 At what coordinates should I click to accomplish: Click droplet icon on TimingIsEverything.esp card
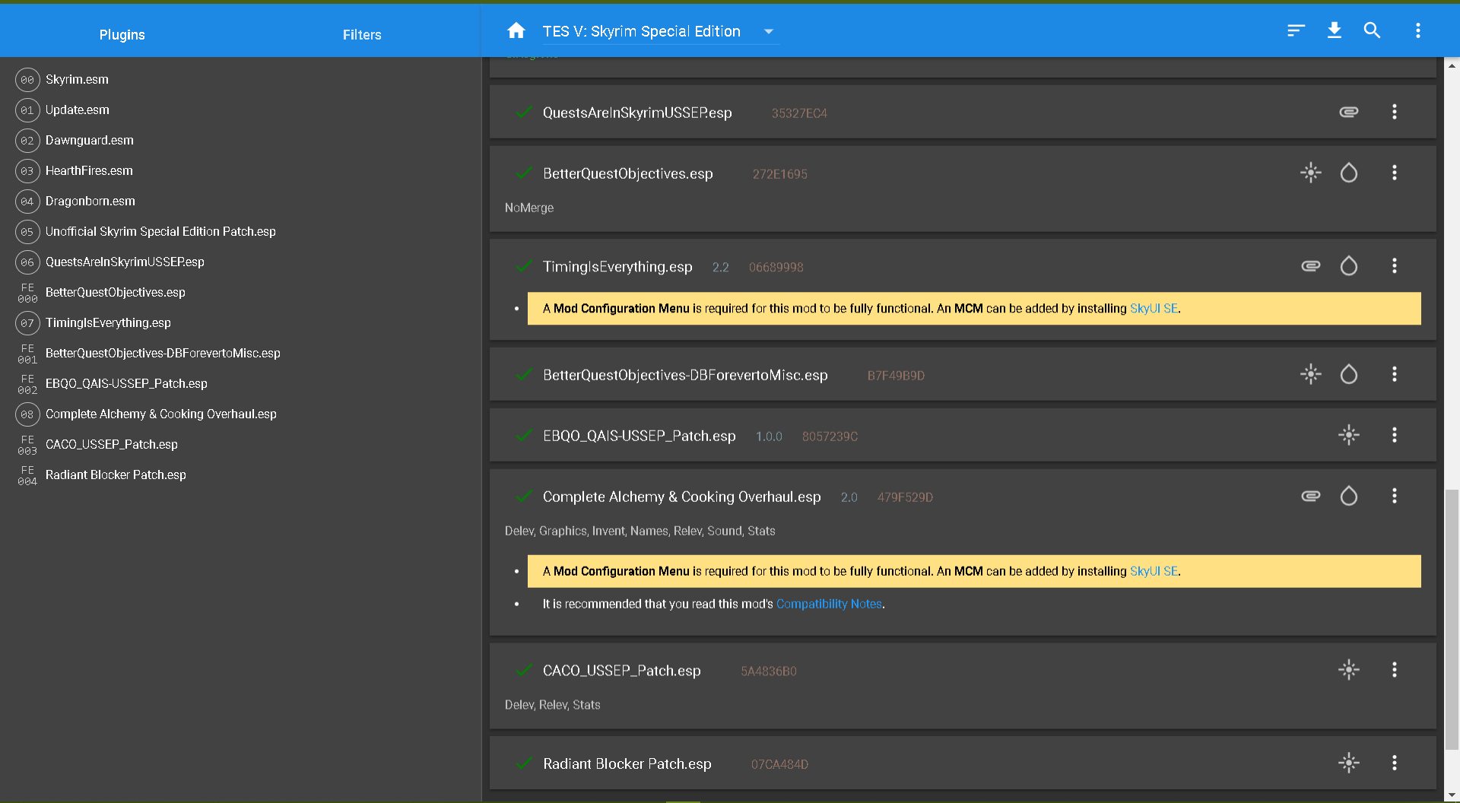(1349, 266)
